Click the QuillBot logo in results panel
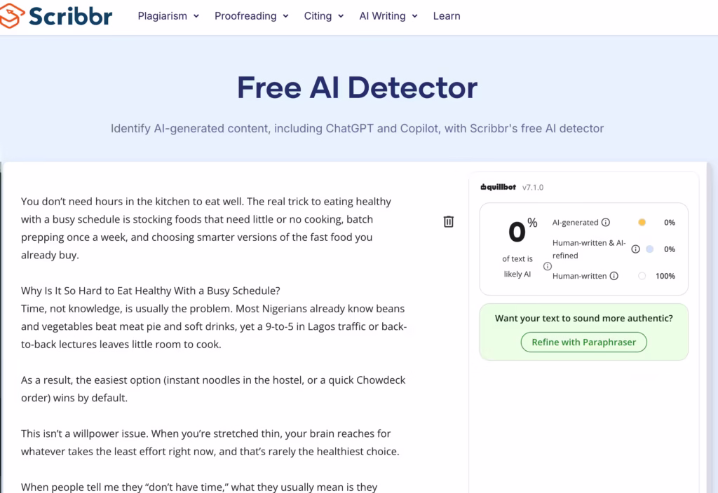 (499, 187)
